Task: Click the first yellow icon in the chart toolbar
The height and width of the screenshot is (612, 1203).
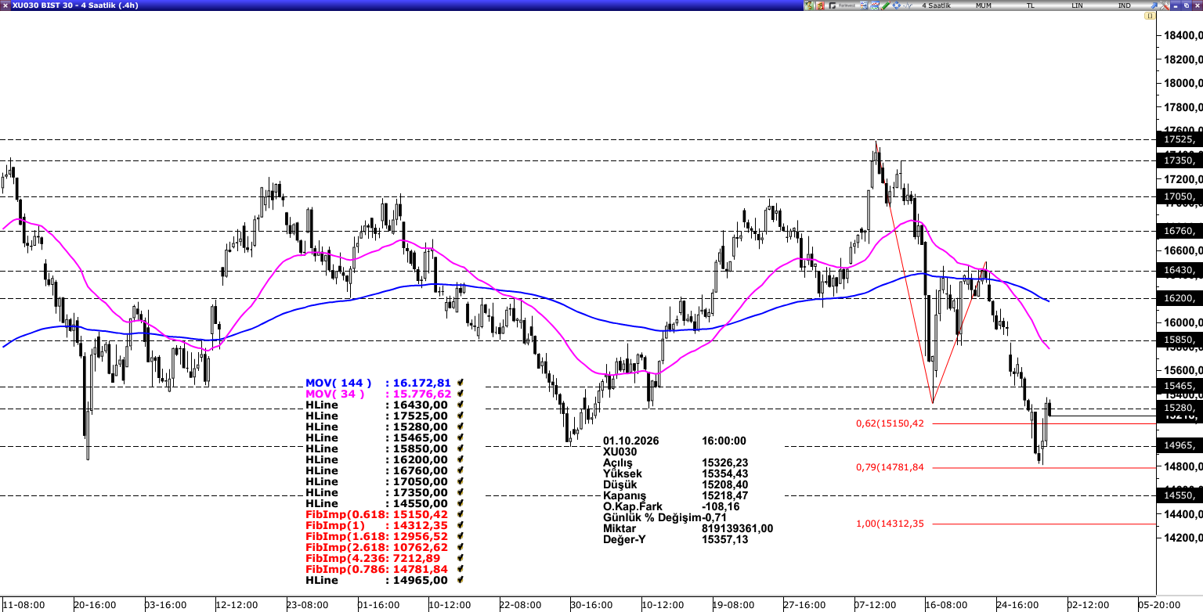Action: click(x=810, y=5)
